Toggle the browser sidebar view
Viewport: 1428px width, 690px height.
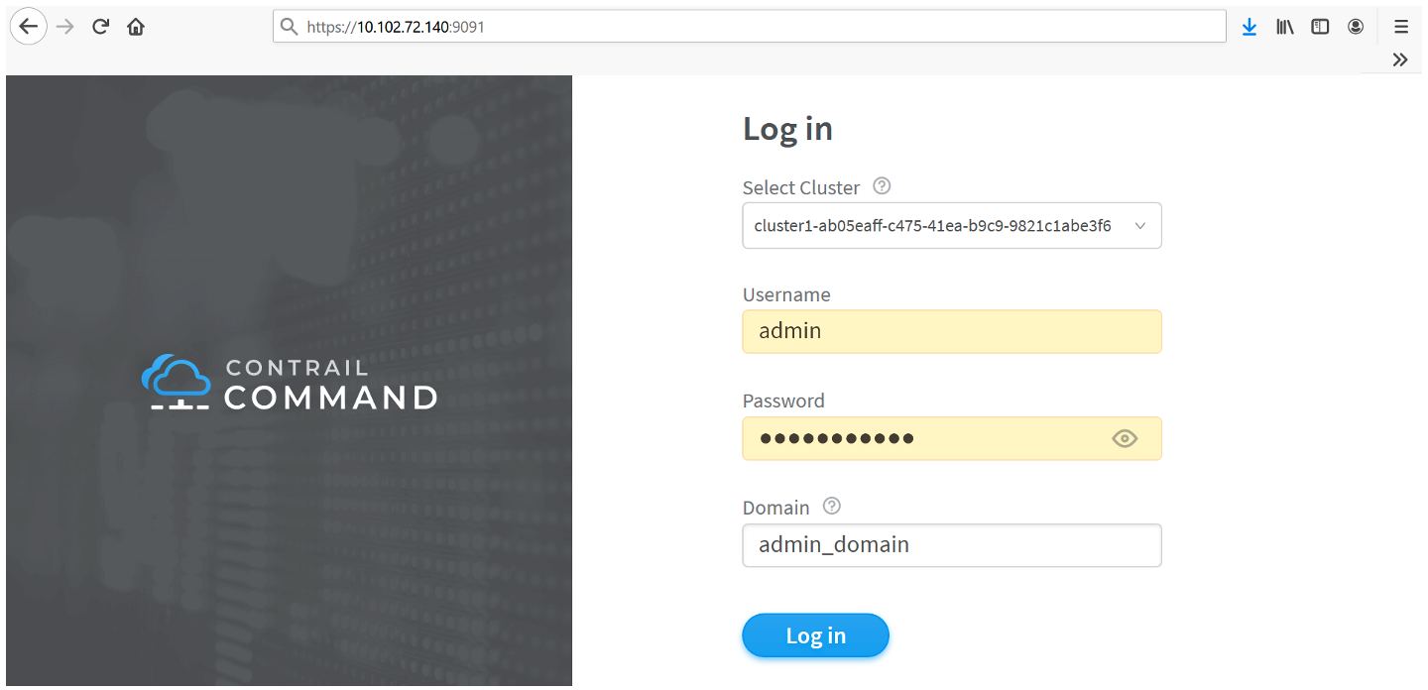1320,27
